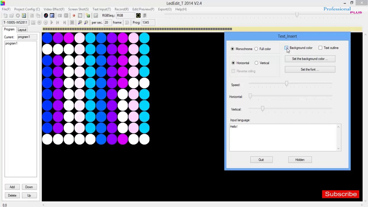Image resolution: width=368 pixels, height=207 pixels.
Task: Open the Video Effect(F) menu
Action: [54, 9]
